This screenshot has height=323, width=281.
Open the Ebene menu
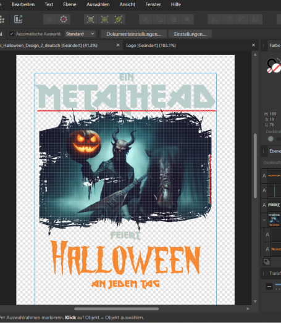(x=70, y=4)
